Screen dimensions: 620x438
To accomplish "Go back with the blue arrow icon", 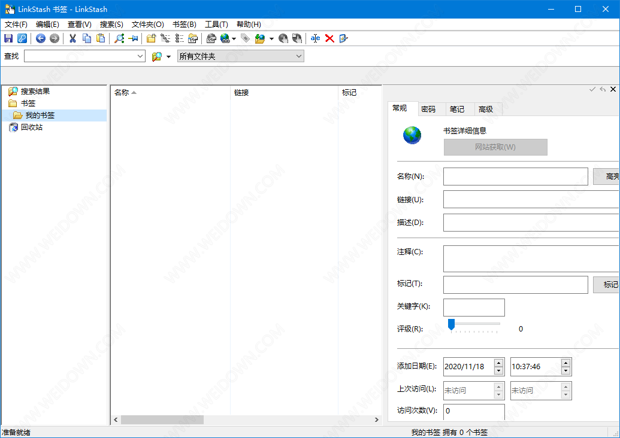I will pyautogui.click(x=41, y=38).
